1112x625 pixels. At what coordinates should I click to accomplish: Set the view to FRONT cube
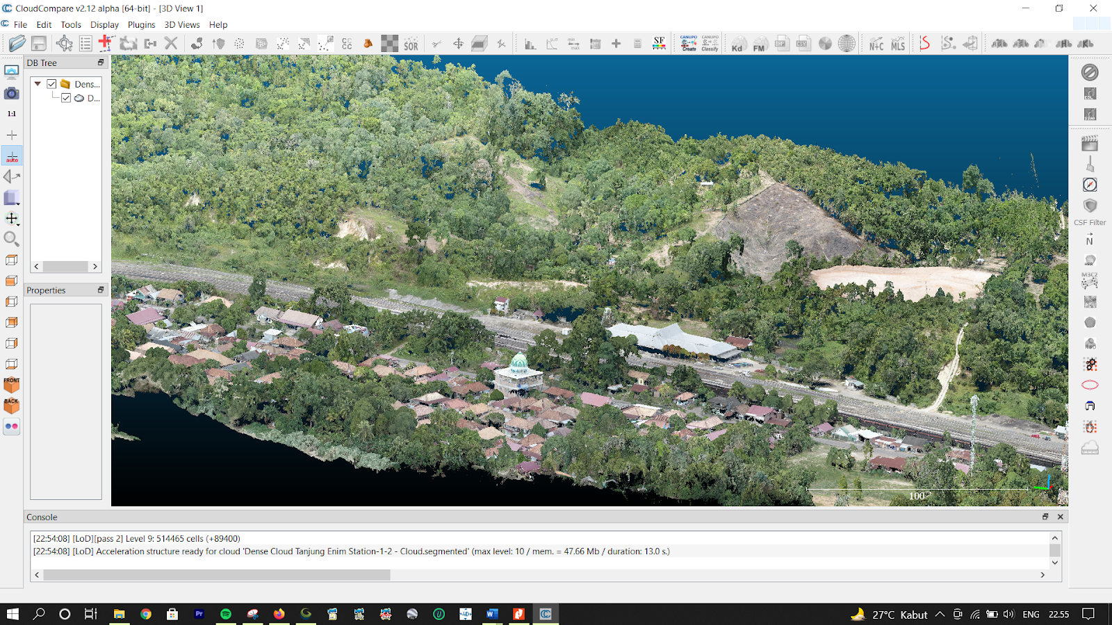click(12, 385)
